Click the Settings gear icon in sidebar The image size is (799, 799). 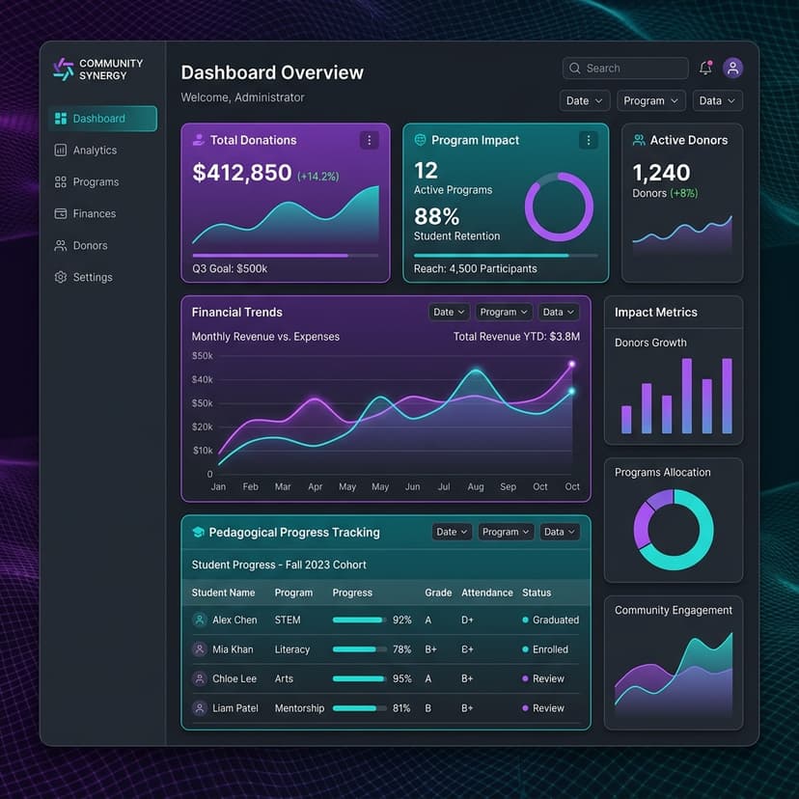[61, 277]
